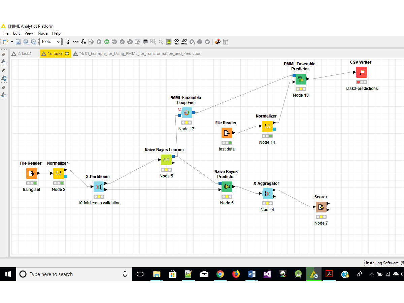Open the zoom level 100% dropdown

click(59, 42)
